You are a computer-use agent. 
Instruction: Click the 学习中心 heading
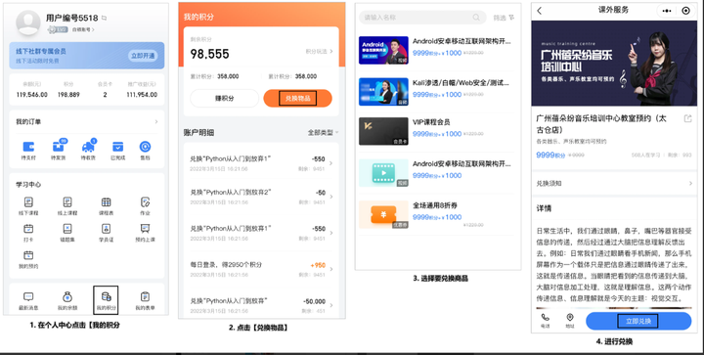28,185
